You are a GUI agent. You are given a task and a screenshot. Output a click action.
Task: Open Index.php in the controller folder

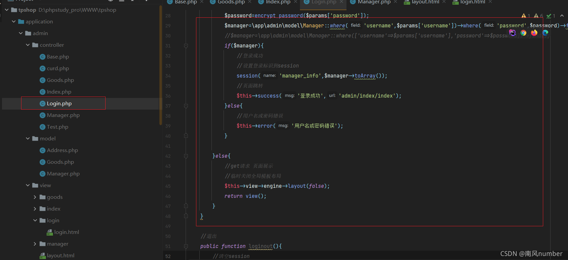click(59, 92)
